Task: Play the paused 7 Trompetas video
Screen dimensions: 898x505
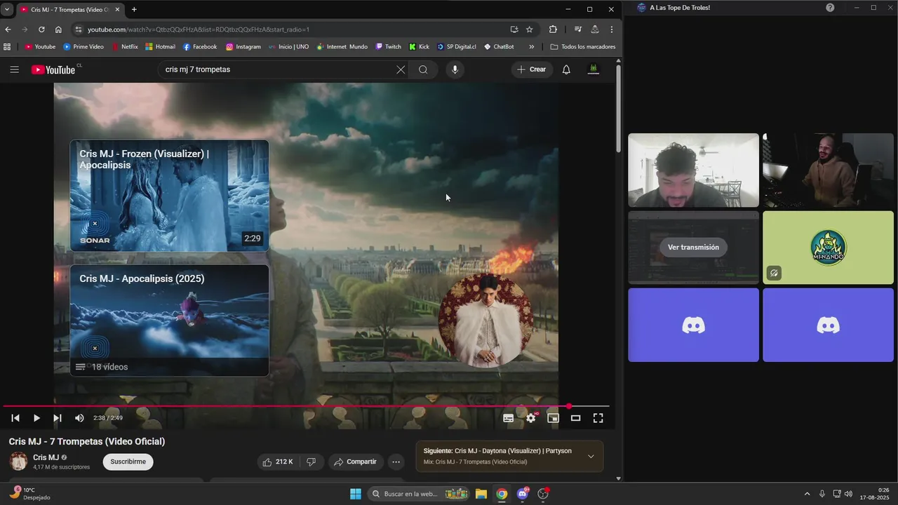Action: tap(36, 418)
